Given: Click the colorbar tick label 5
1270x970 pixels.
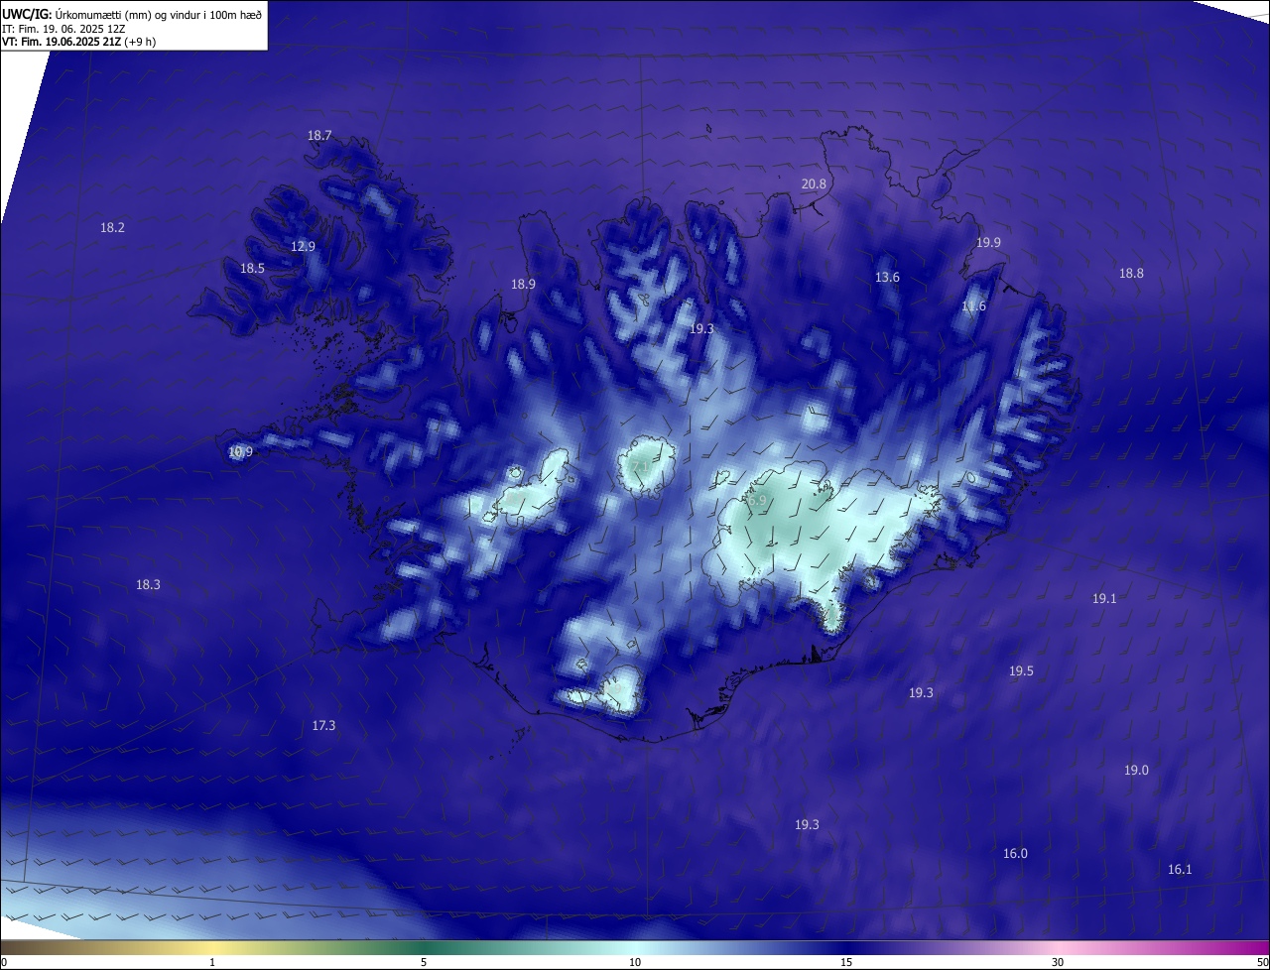Looking at the screenshot, I should [x=424, y=962].
